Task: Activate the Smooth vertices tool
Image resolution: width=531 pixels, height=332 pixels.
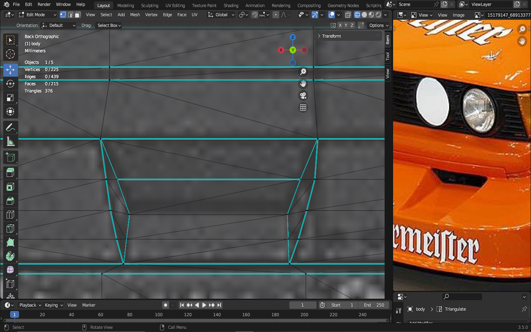Action: (10, 270)
